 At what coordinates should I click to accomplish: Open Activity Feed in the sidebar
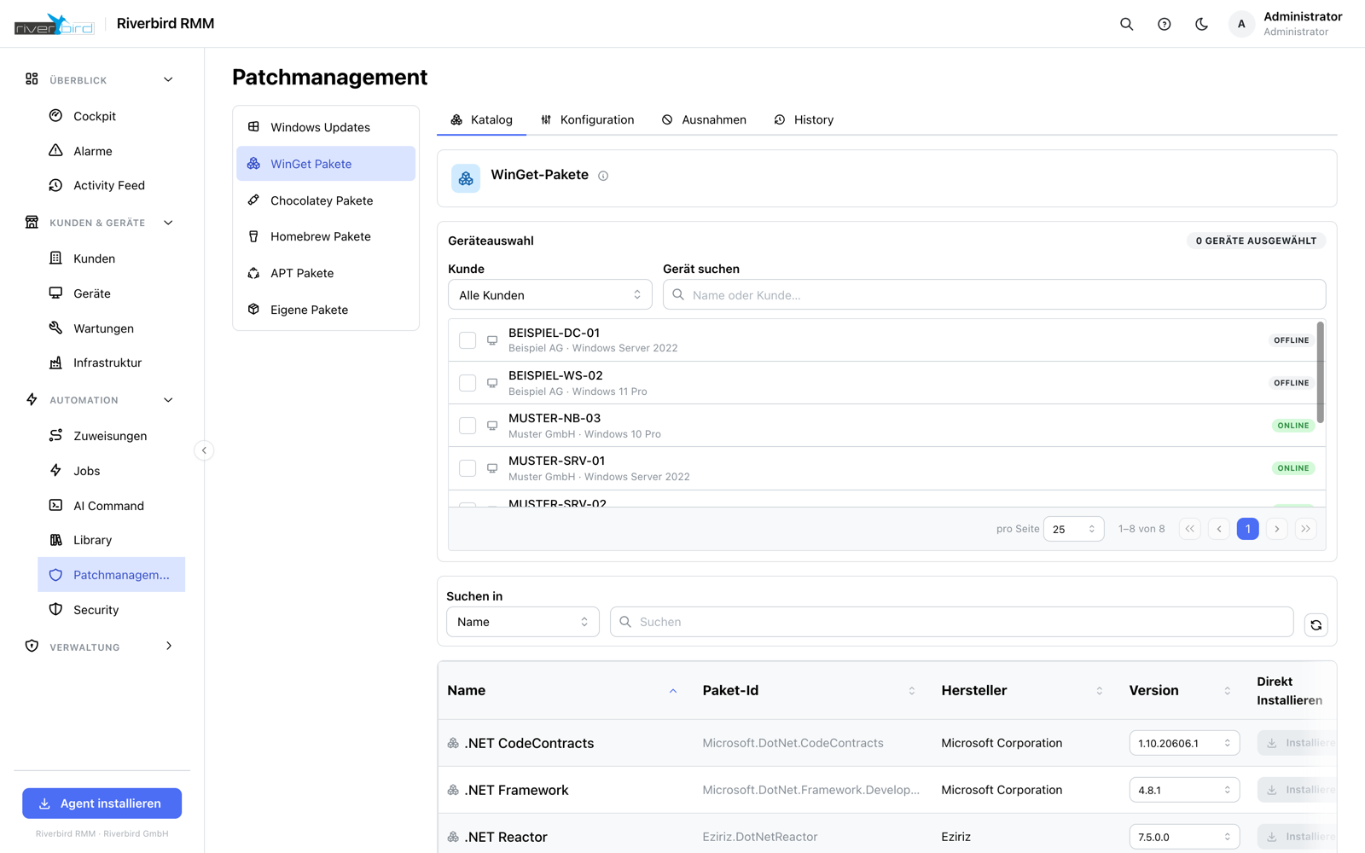(x=111, y=185)
